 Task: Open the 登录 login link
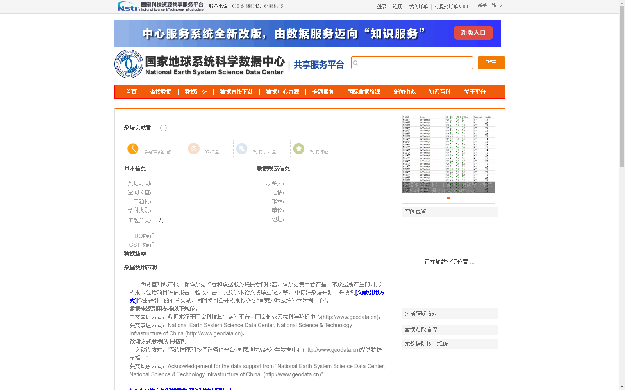coord(382,7)
